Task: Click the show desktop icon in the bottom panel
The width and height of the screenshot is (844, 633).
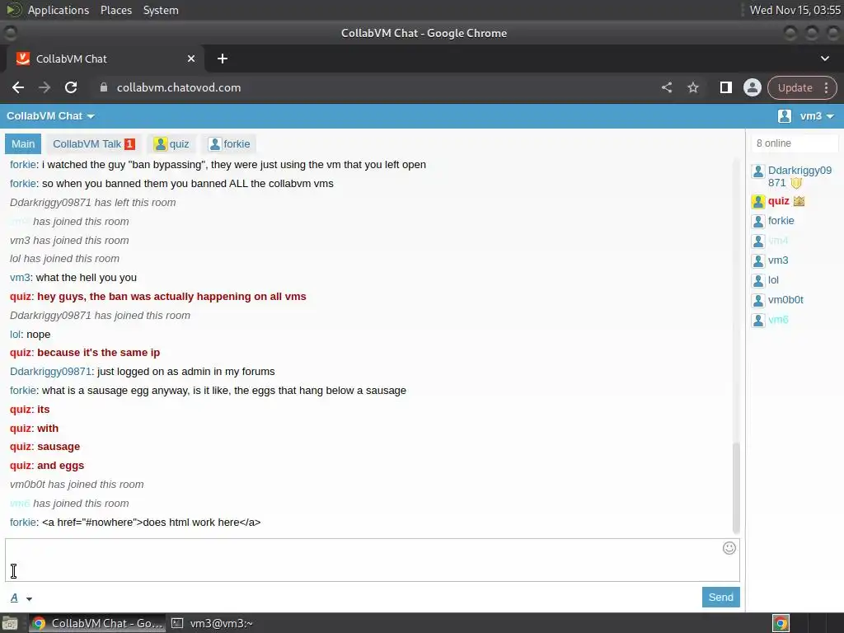Action: (x=10, y=623)
